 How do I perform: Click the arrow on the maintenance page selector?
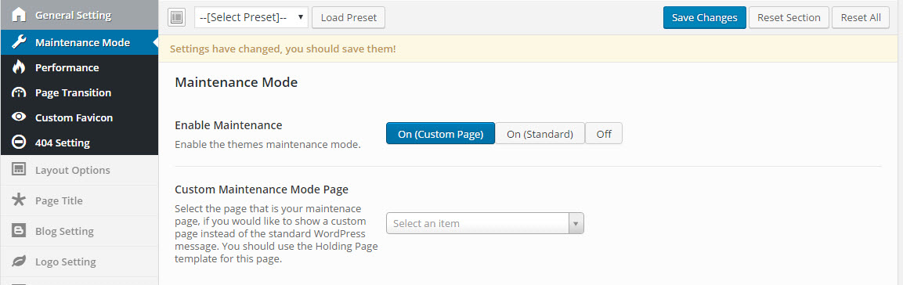[576, 223]
